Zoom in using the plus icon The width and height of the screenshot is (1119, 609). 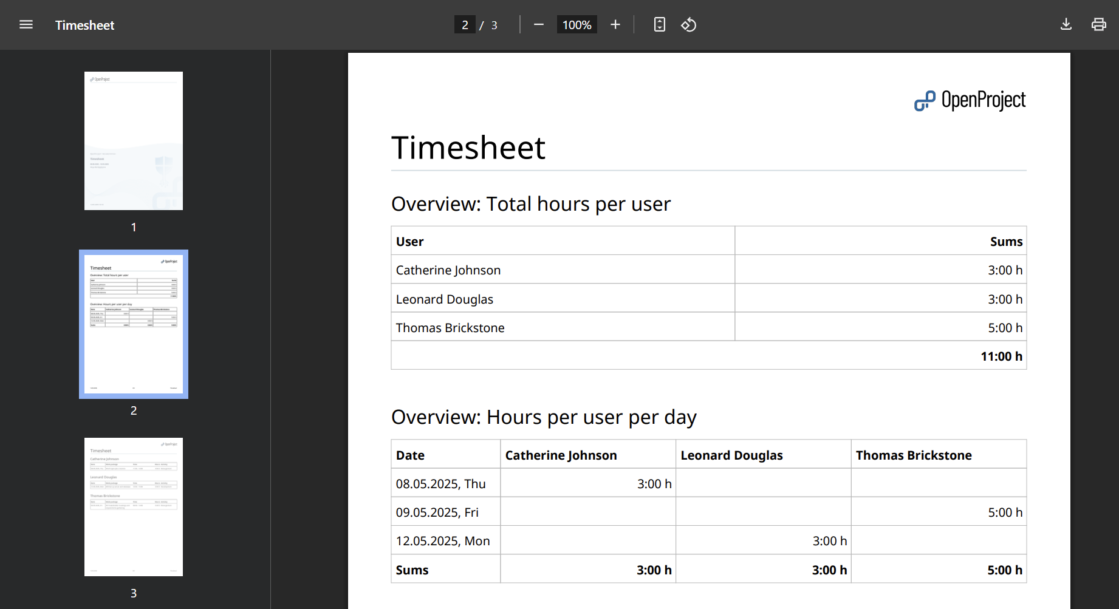pos(615,24)
